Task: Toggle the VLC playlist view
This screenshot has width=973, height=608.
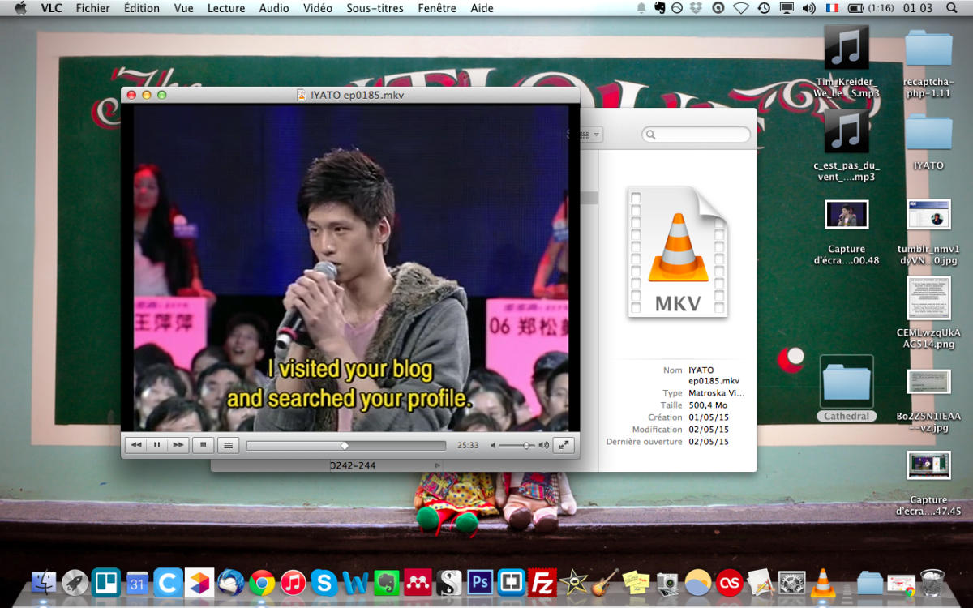Action: point(229,445)
